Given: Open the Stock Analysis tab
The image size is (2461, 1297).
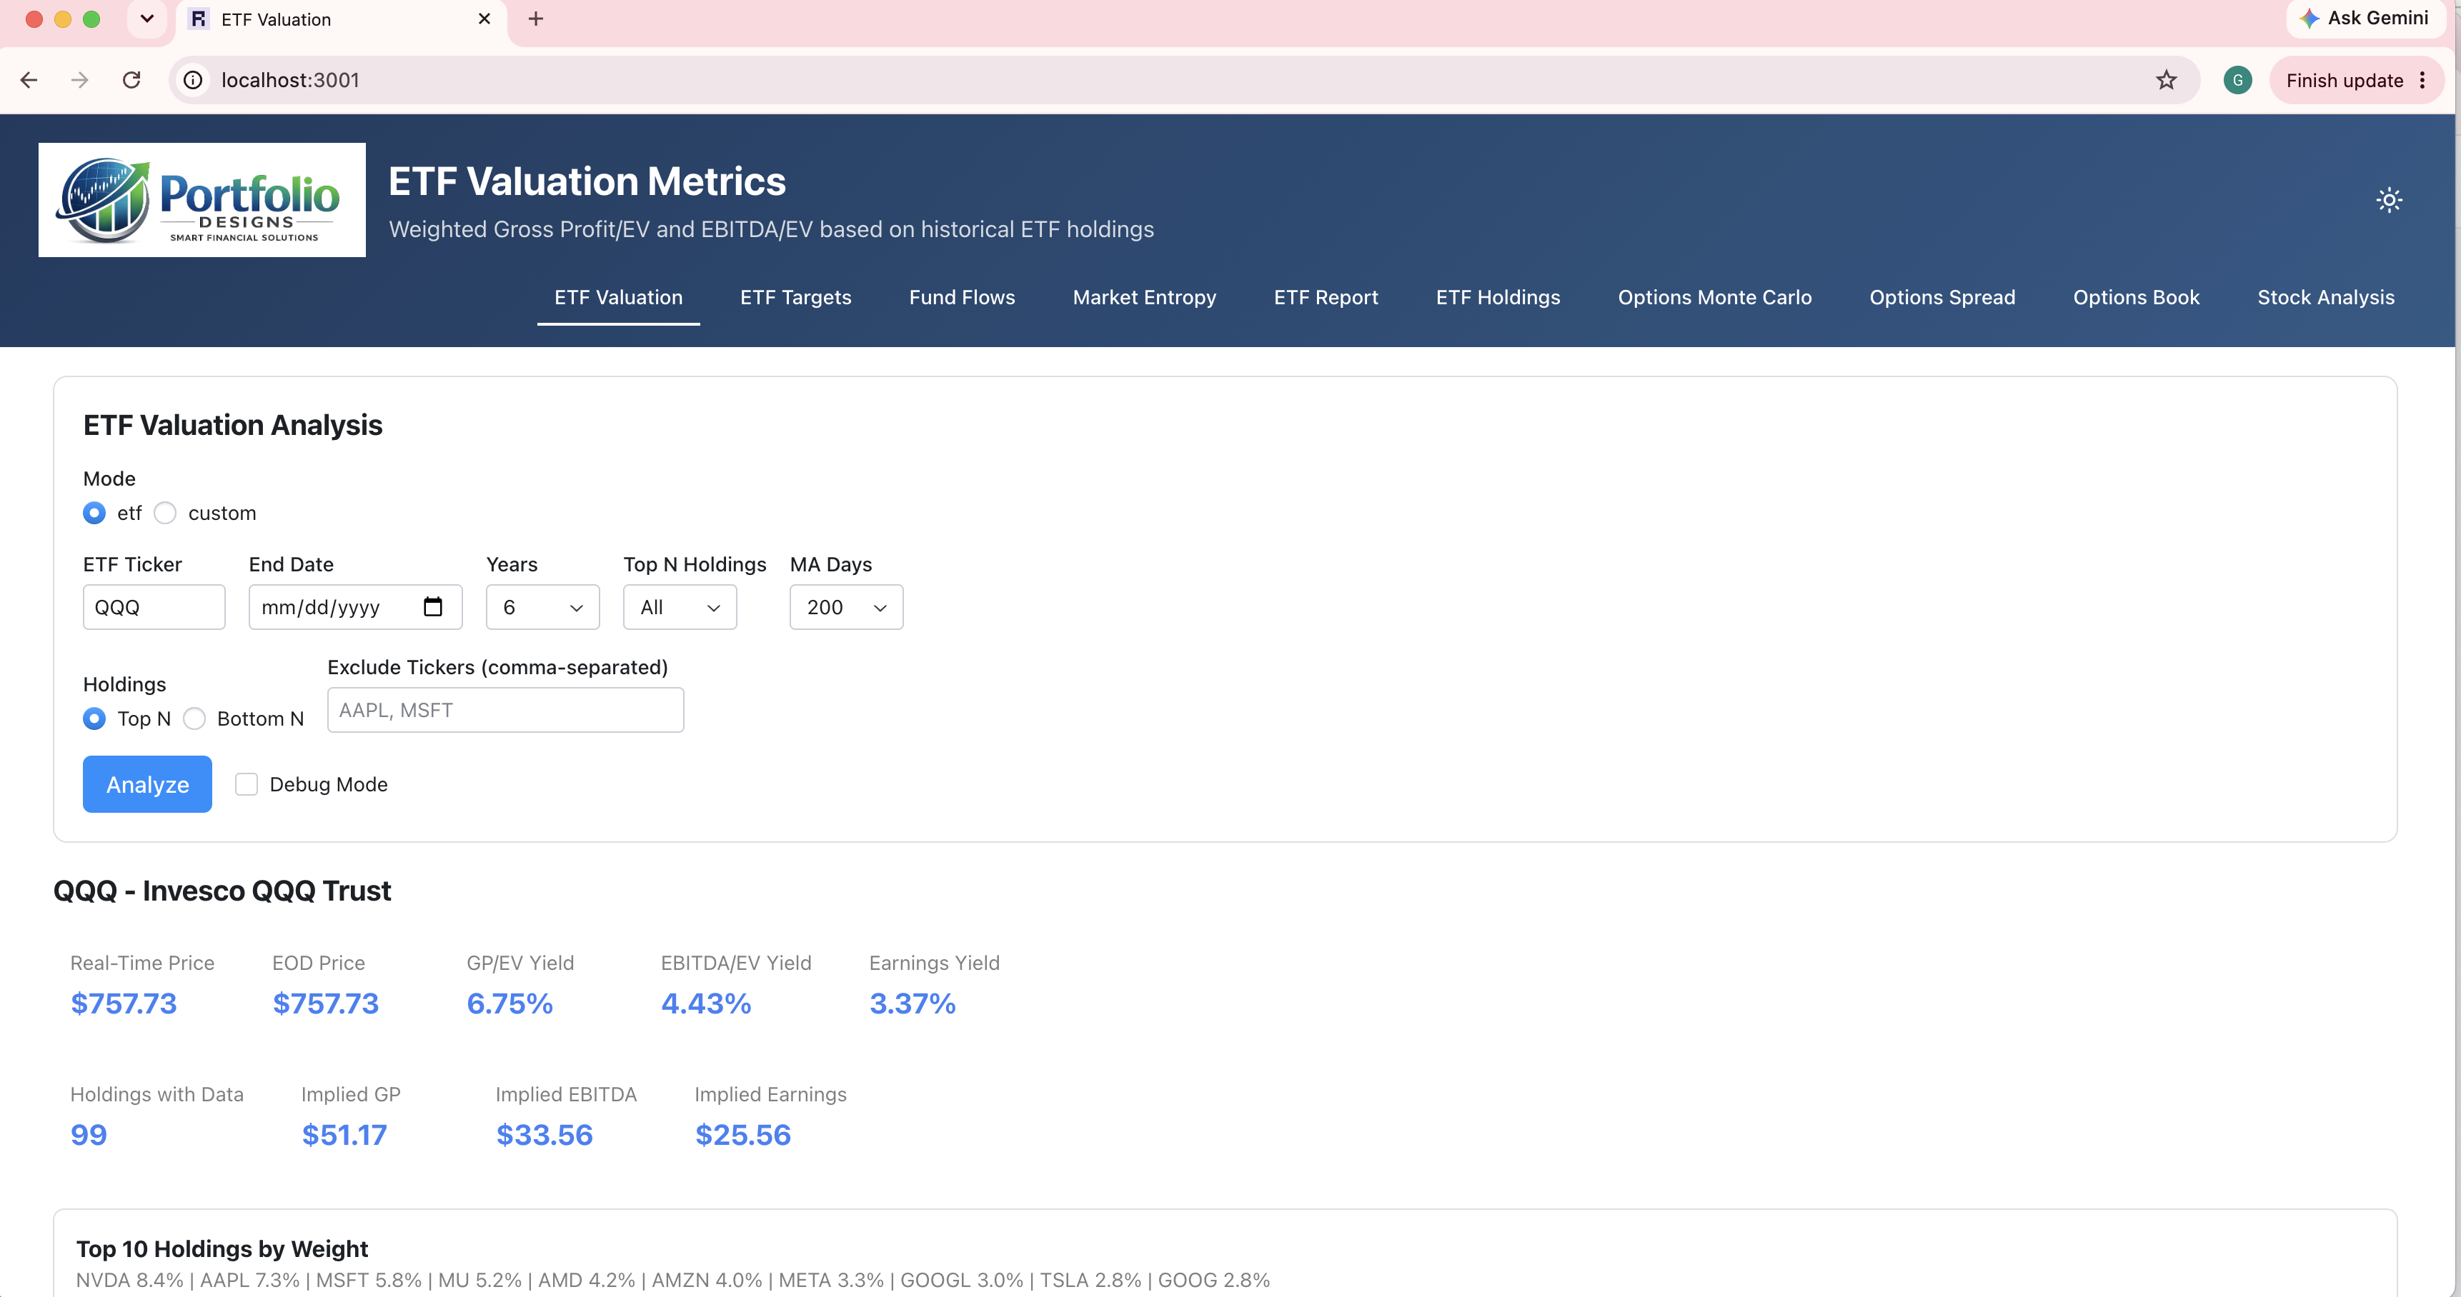Looking at the screenshot, I should [x=2325, y=297].
